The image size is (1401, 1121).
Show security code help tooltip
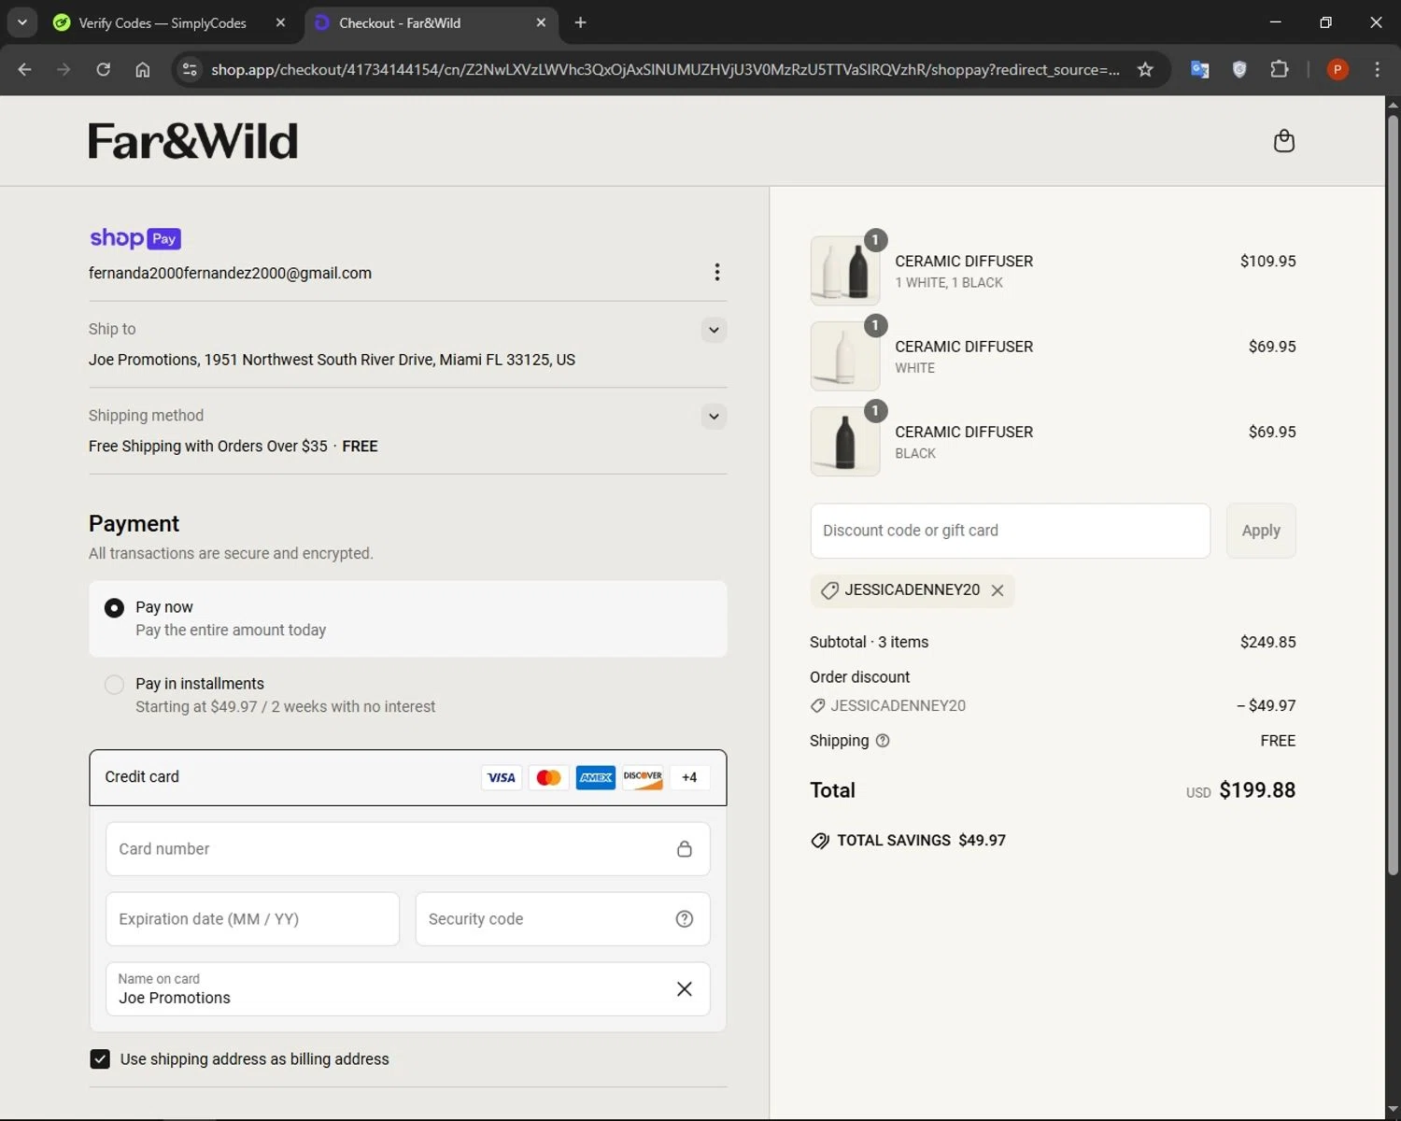[x=684, y=919]
